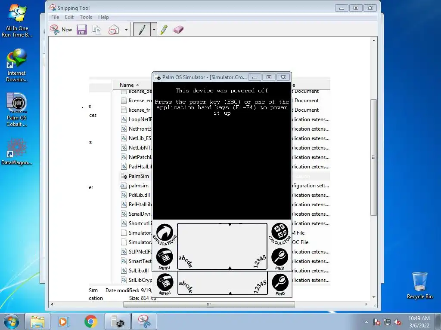441x330 pixels.
Task: Open the taskbar clock showing 10:49 AM
Action: click(419, 322)
